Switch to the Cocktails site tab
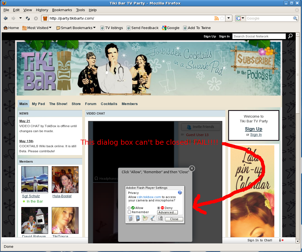The image size is (302, 252). [109, 104]
